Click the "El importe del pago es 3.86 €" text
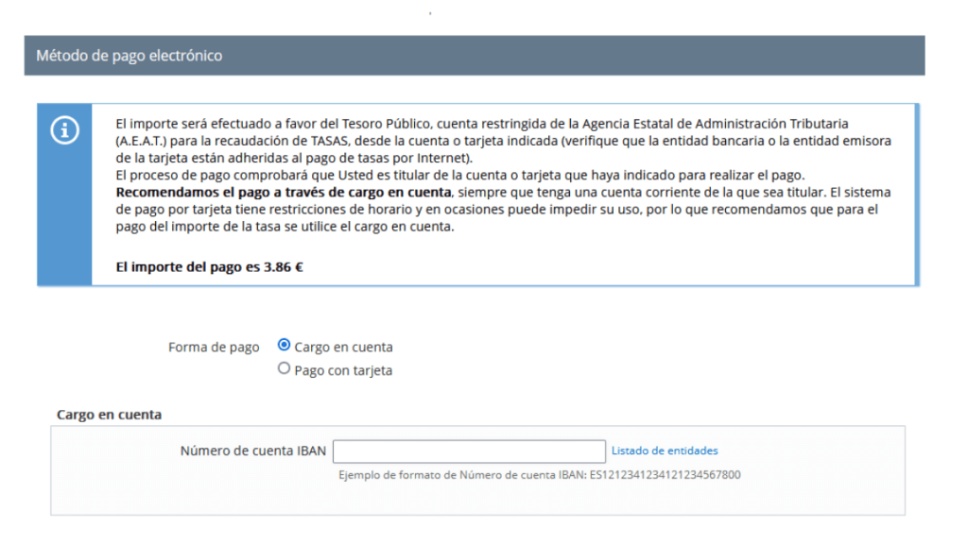 coord(209,266)
